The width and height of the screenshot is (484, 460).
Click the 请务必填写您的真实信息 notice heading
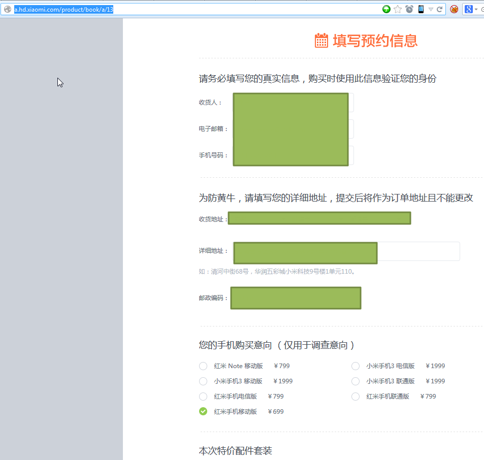[x=317, y=78]
